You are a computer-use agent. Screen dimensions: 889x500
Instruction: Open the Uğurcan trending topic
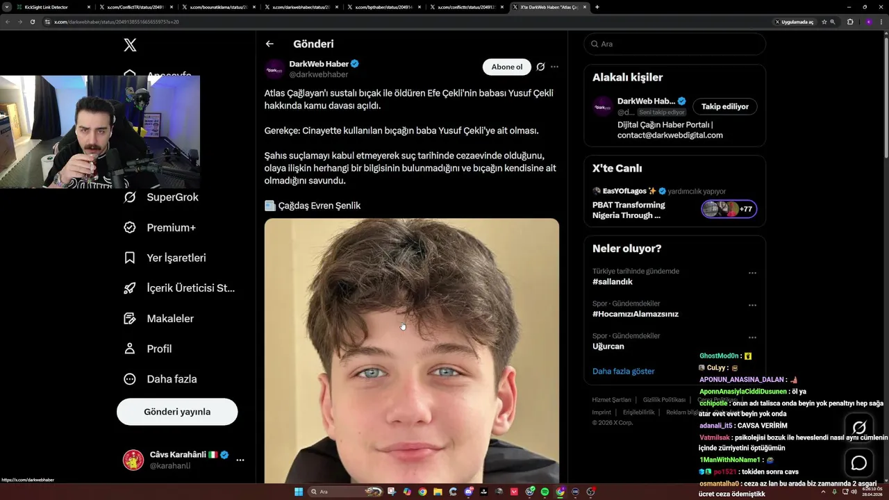click(x=608, y=346)
